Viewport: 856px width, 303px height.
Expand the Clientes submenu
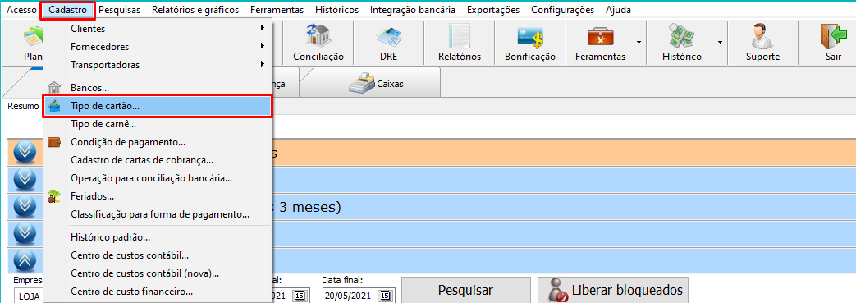pyautogui.click(x=158, y=29)
